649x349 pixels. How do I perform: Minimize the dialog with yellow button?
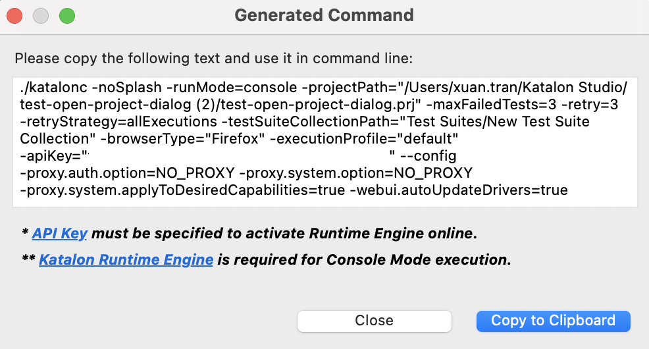(41, 15)
